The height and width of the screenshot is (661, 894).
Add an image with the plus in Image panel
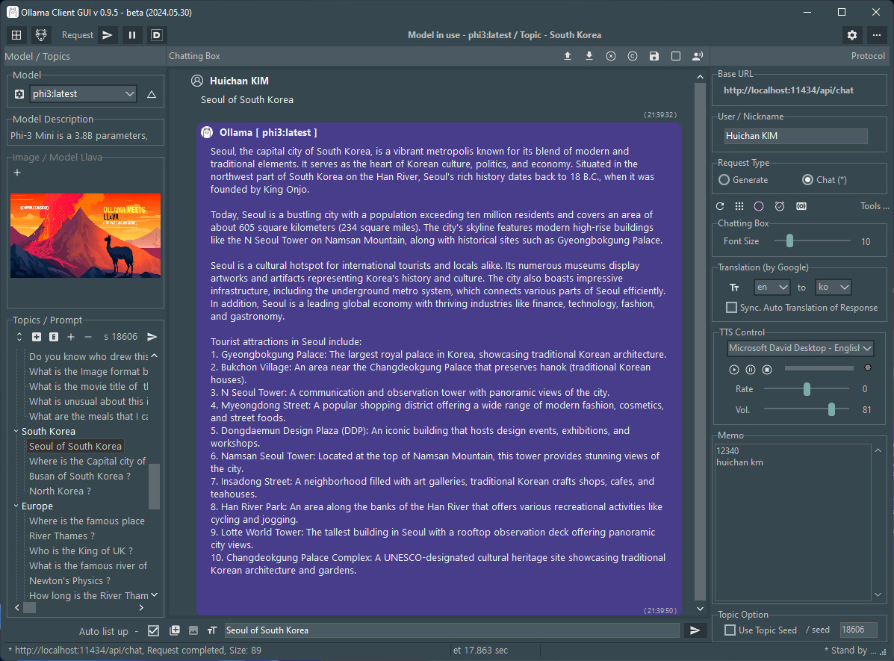pyautogui.click(x=17, y=173)
